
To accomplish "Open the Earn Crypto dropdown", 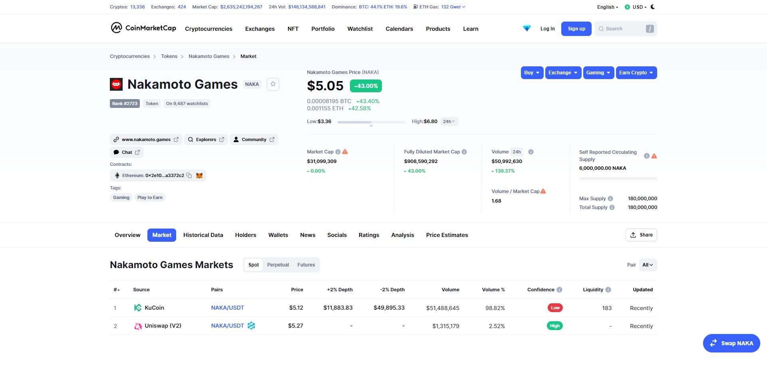I will (x=636, y=73).
